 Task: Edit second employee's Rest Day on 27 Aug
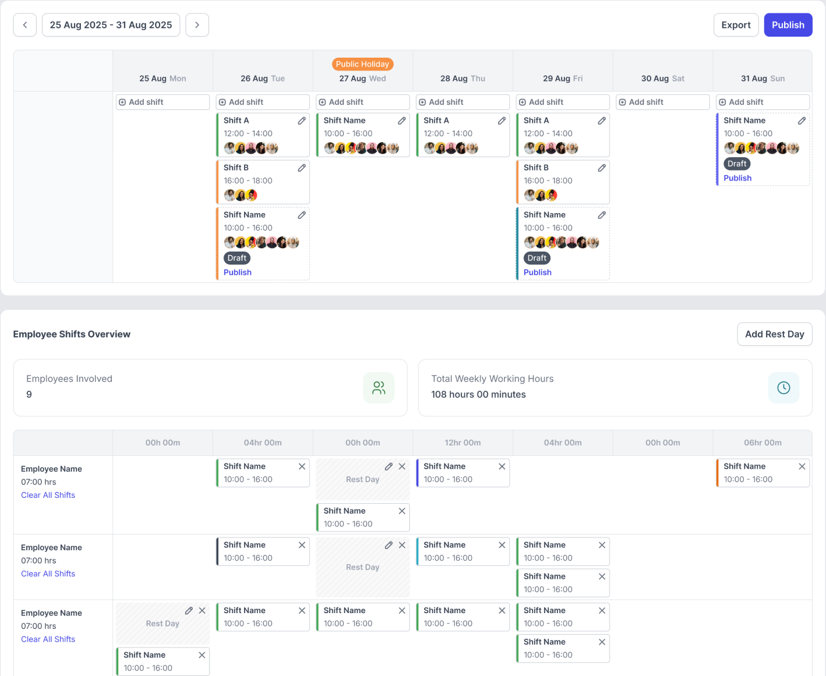pos(389,545)
